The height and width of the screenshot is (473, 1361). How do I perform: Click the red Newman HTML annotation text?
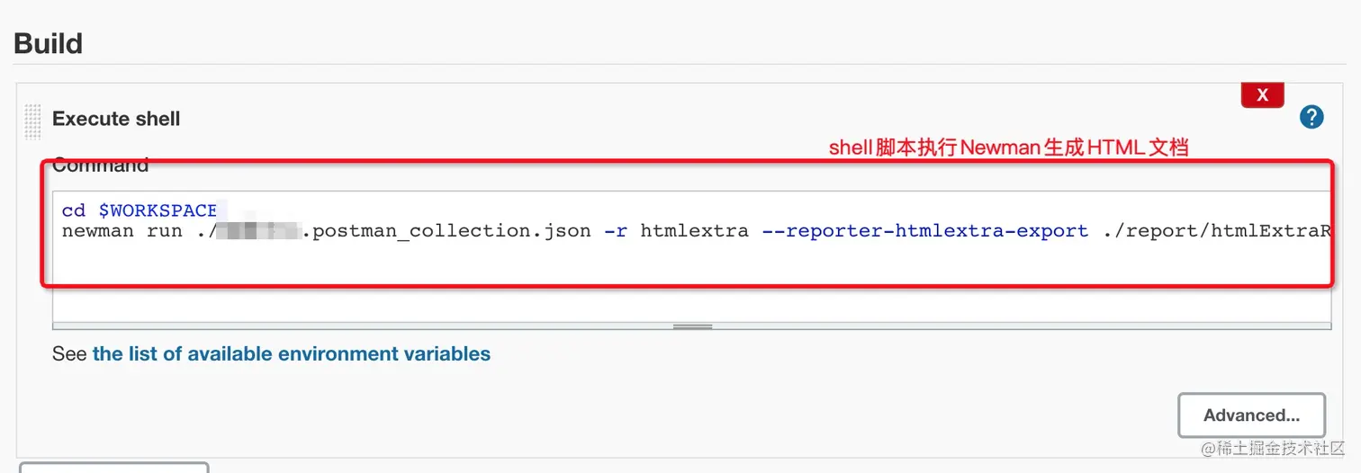pyautogui.click(x=1008, y=147)
